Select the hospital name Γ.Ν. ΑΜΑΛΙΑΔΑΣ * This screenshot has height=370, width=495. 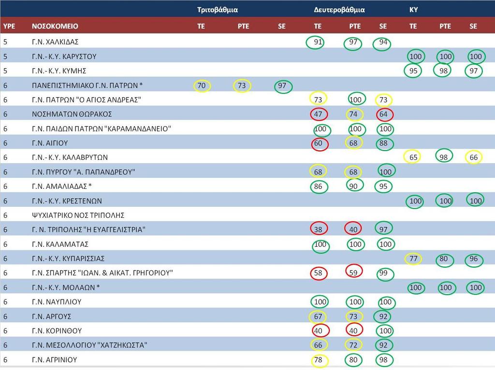(x=62, y=186)
